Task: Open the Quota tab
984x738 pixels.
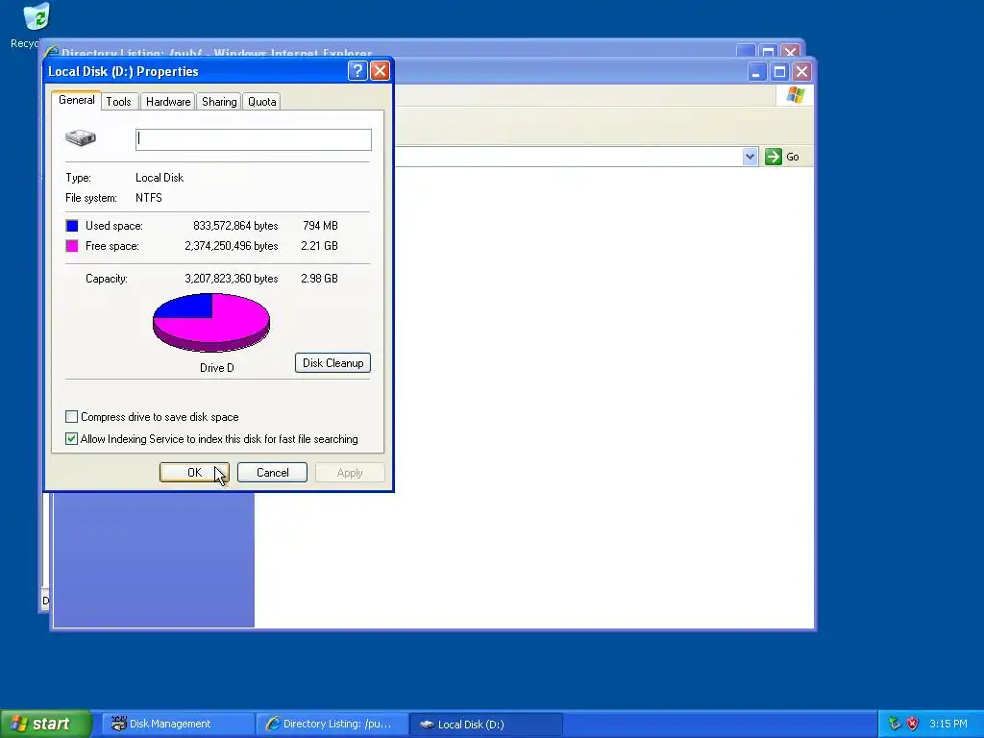Action: 261,102
